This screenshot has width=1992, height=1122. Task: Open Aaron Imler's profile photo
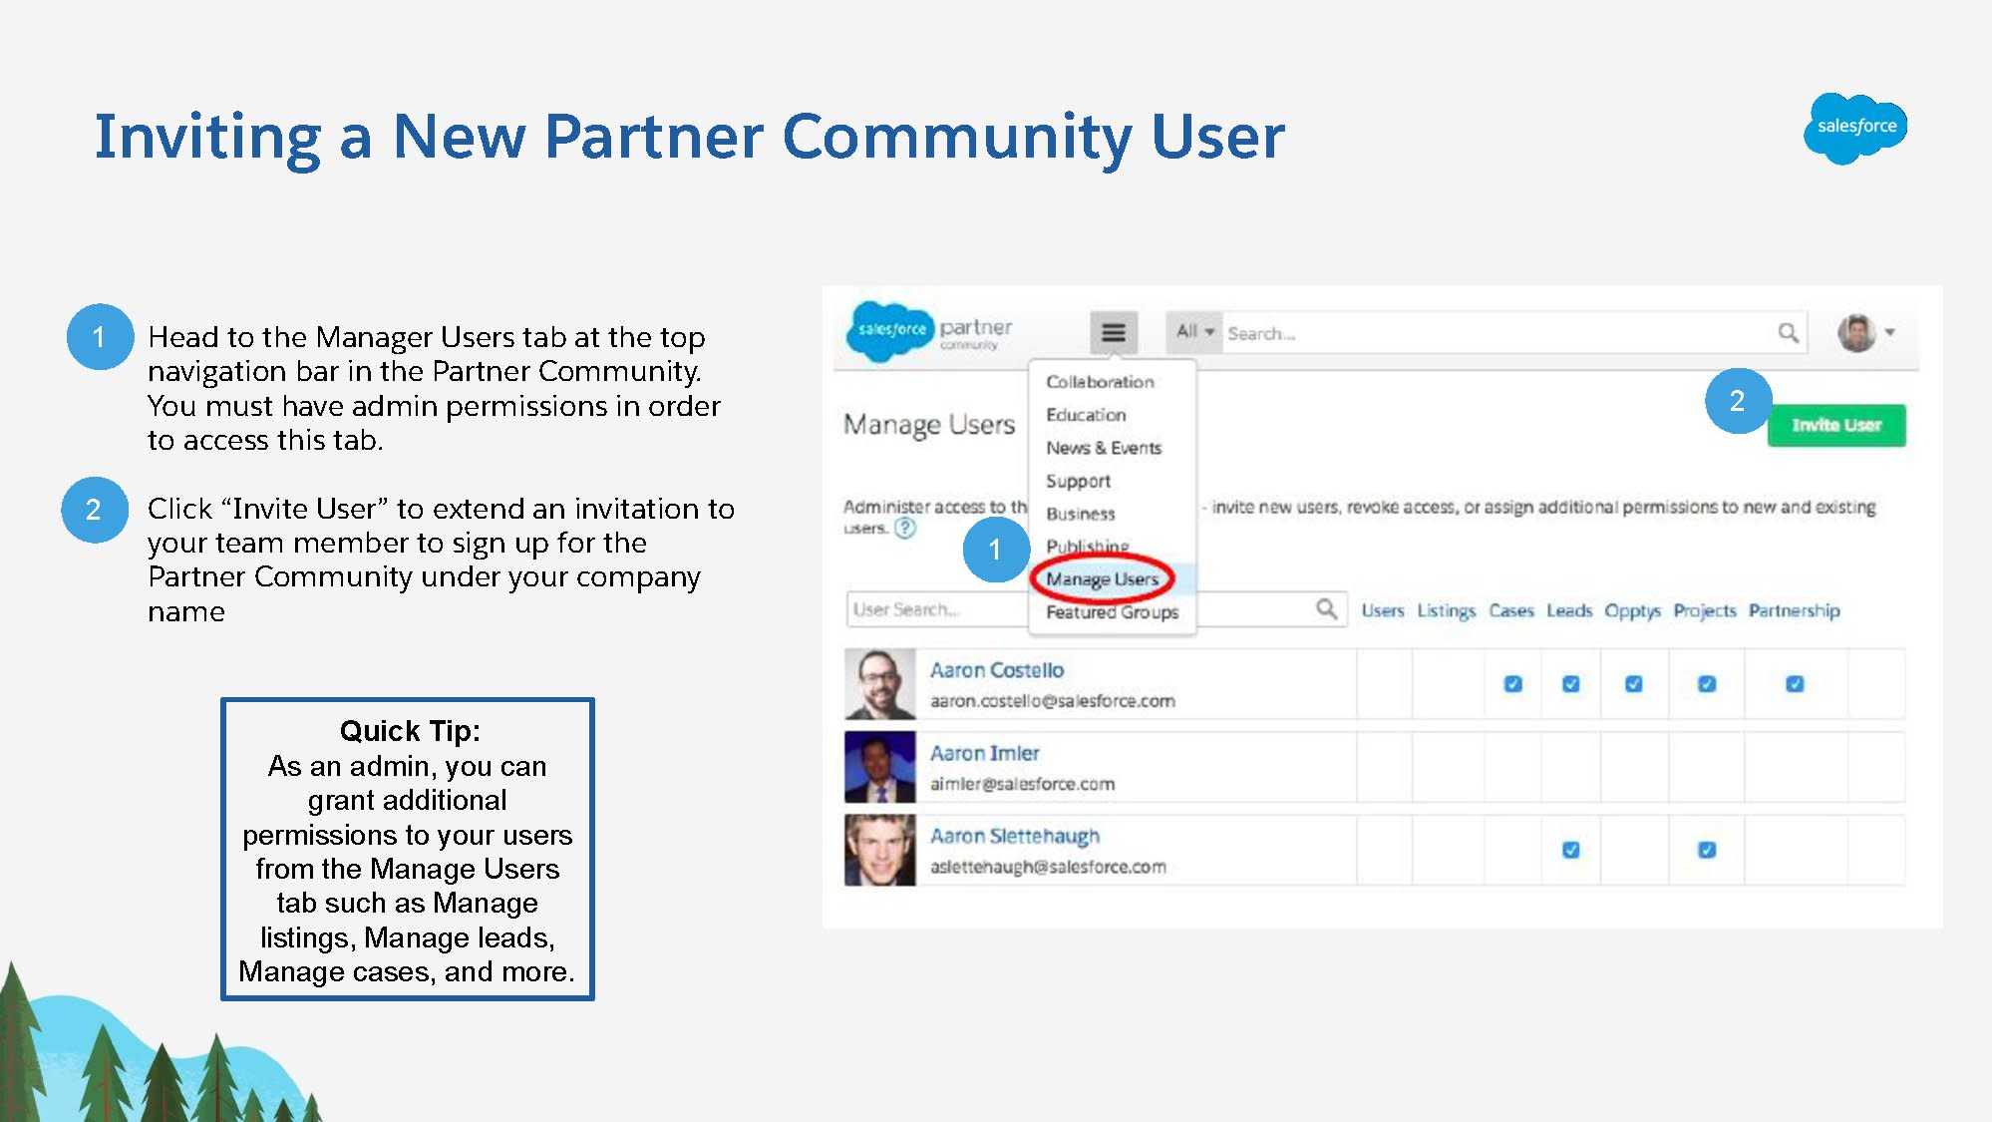pos(879,767)
